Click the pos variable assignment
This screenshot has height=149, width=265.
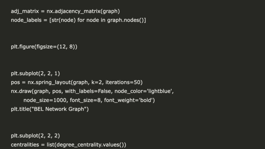[x=15, y=82]
